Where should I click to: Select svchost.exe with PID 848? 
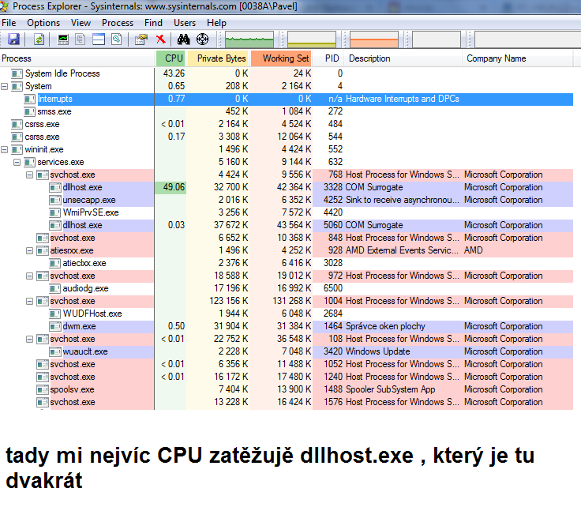tap(287, 238)
